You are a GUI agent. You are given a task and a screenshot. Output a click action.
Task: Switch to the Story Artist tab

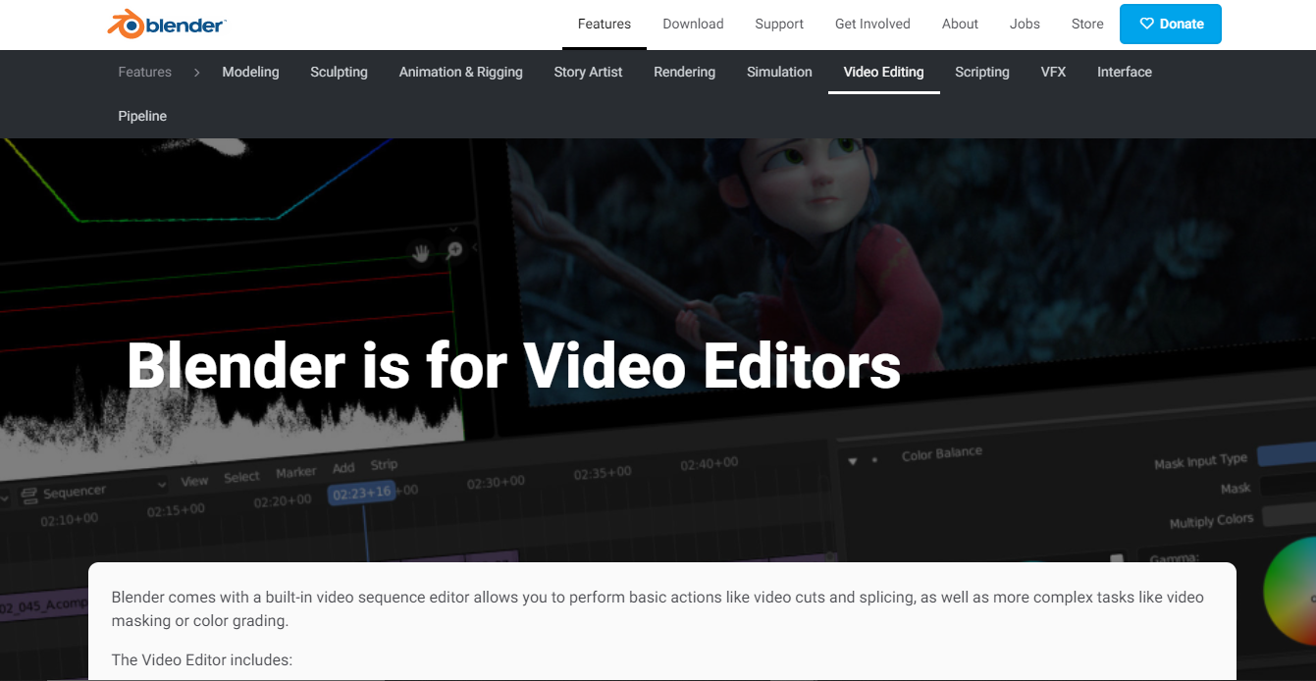coord(588,72)
